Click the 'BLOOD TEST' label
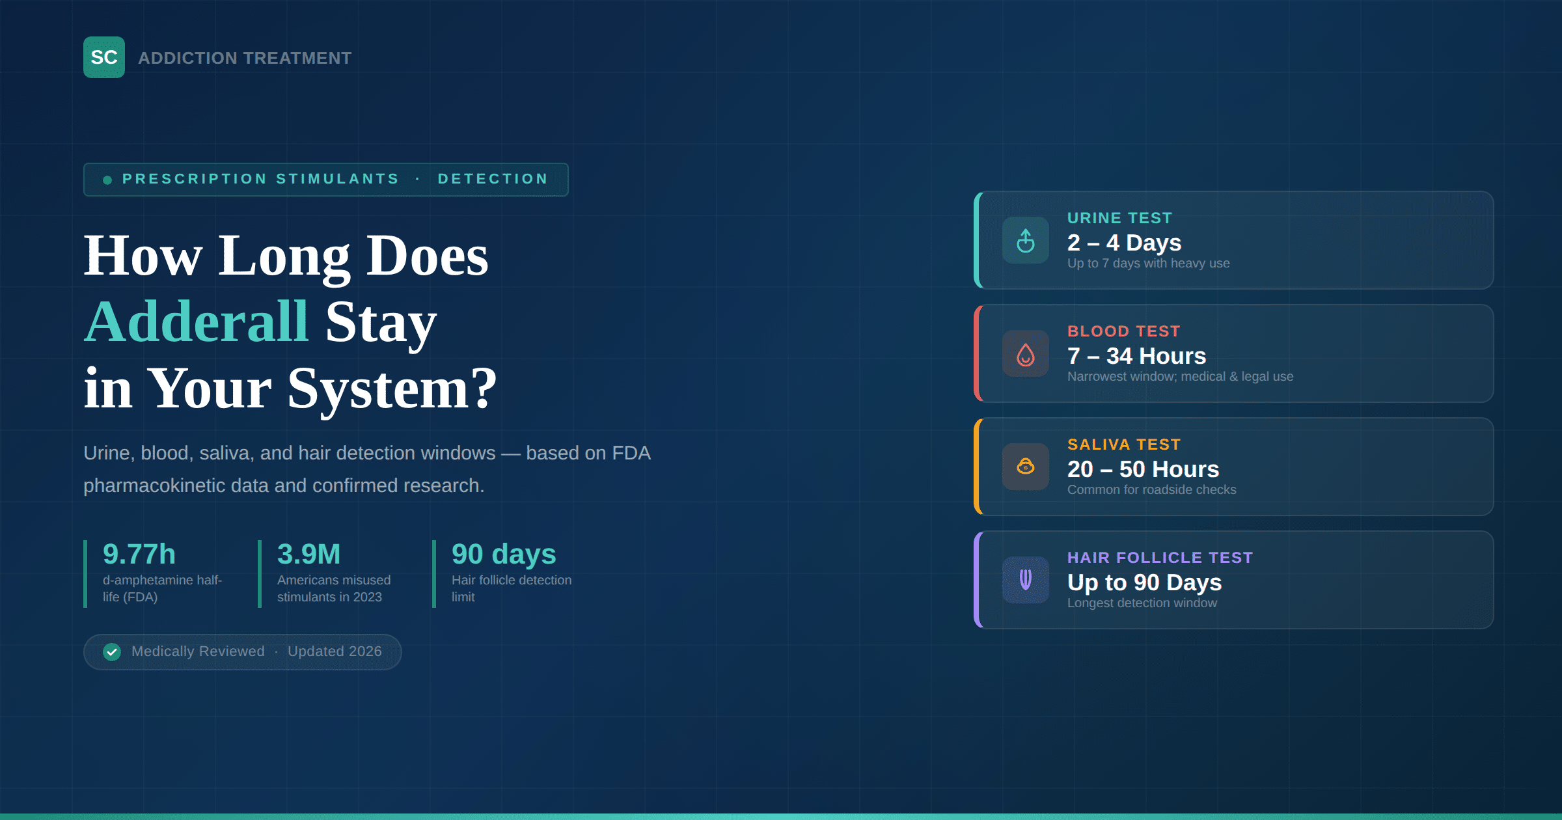The height and width of the screenshot is (820, 1562). (1123, 331)
